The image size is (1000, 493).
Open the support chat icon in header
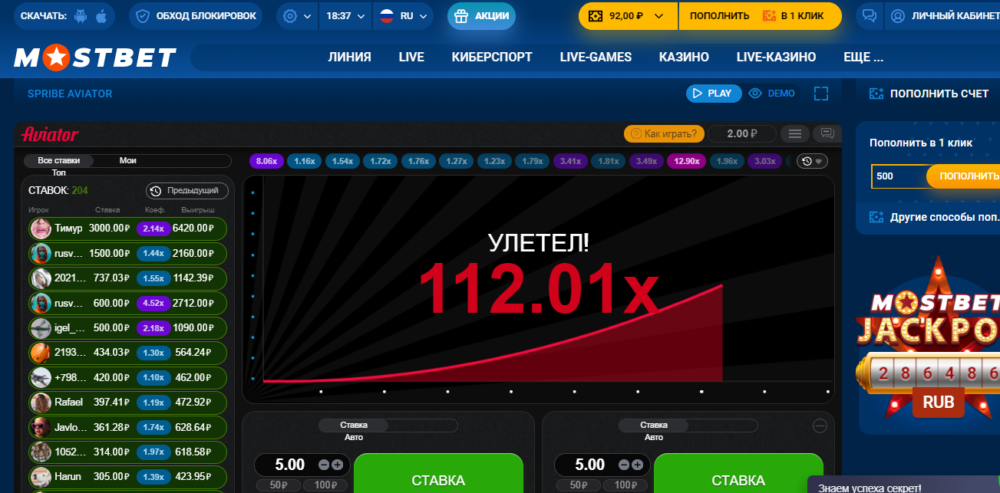(x=870, y=15)
